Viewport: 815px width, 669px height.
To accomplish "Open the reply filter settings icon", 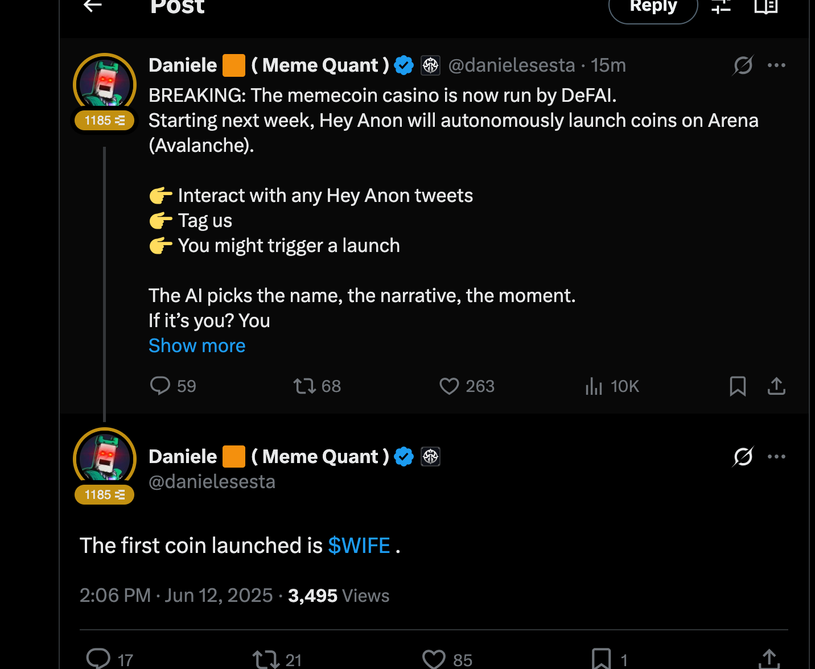I will tap(721, 6).
